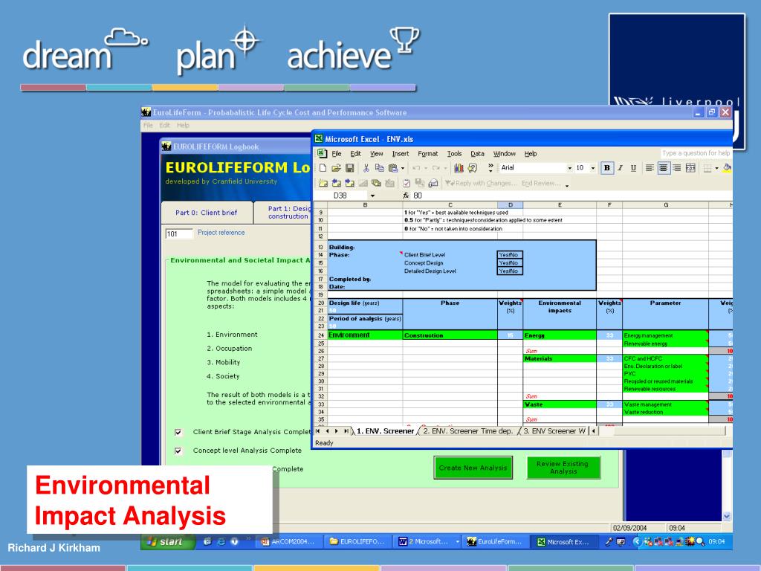Toggle Underline formatting button
Screen dimensions: 761x571
(633, 168)
